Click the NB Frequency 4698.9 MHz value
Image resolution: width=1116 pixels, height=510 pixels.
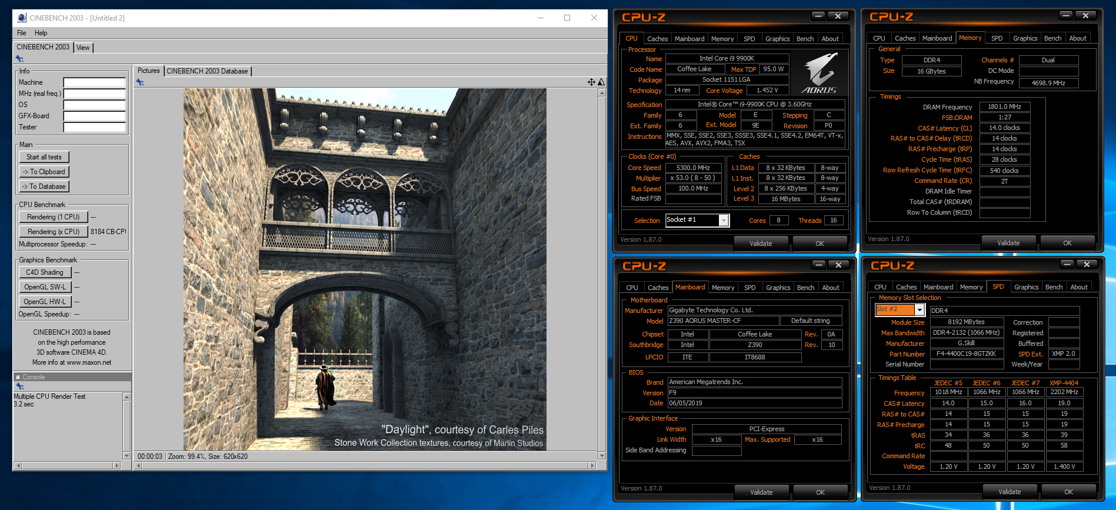pyautogui.click(x=1048, y=83)
